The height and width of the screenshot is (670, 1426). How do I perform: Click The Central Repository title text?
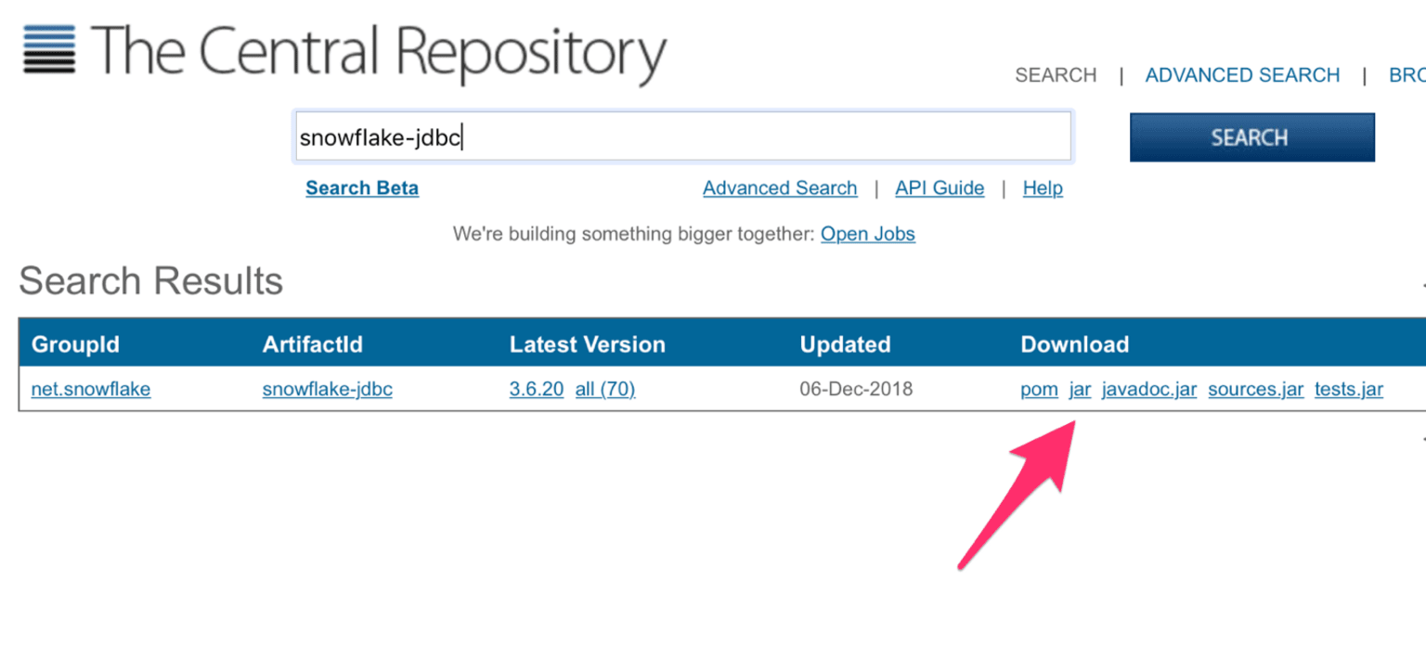click(379, 54)
